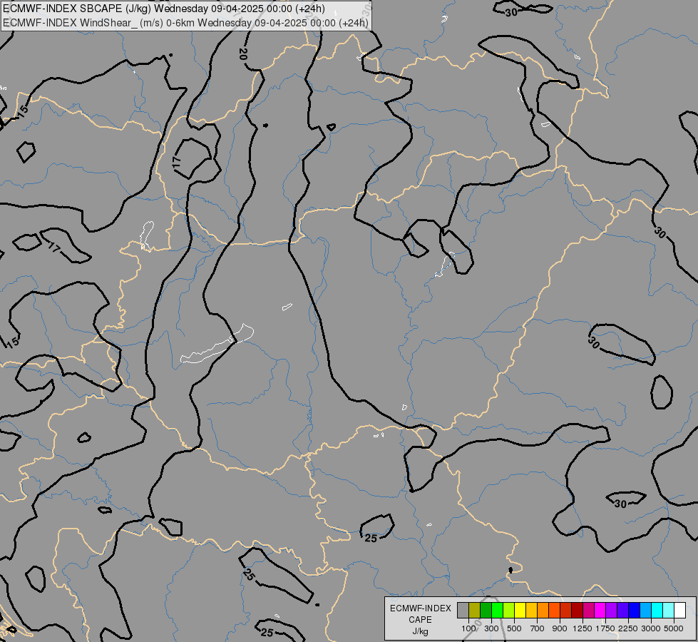Click the olive swatch above 100
This screenshot has width=698, height=642.
pyautogui.click(x=474, y=610)
